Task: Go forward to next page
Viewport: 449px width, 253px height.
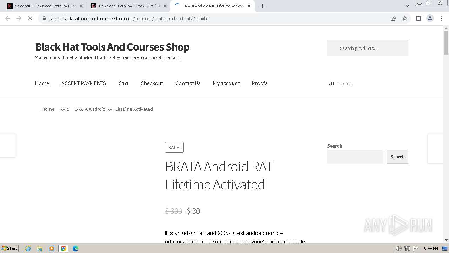Action: [x=19, y=18]
